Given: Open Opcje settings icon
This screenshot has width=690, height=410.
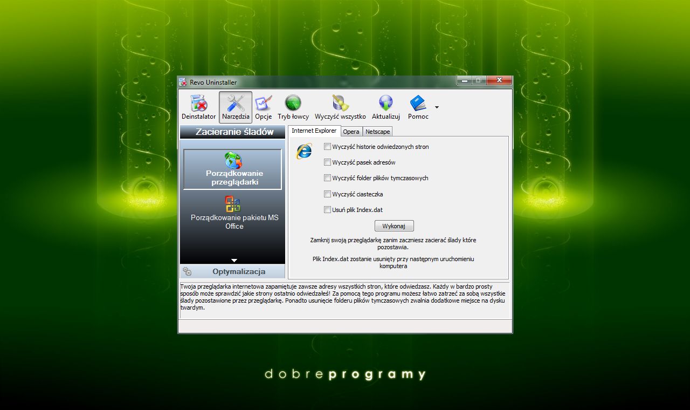Looking at the screenshot, I should click(263, 107).
